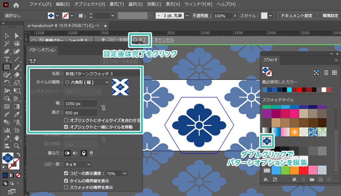Open the タイルの種類 dropdown

86,82
